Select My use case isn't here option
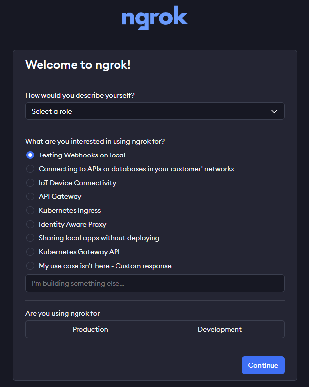This screenshot has height=387, width=309. tap(30, 266)
